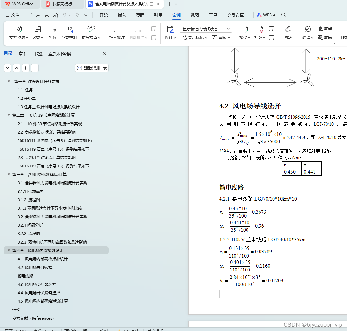Image resolution: width=347 pixels, height=331 pixels.
Task: Switch to 工具 ribbon tab
Action: point(213,15)
